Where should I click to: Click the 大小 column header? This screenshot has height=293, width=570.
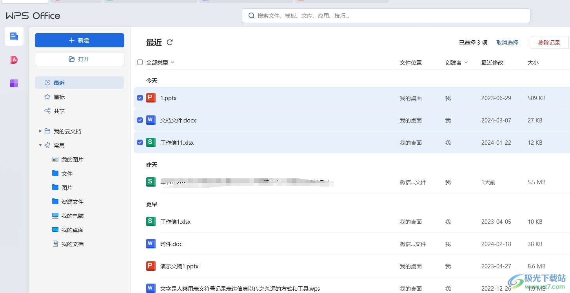click(x=533, y=63)
